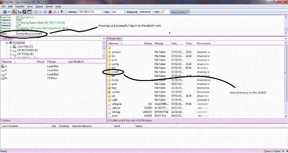Sort local list by Last Modified column
Screen dimensions: 288x153
(77, 62)
